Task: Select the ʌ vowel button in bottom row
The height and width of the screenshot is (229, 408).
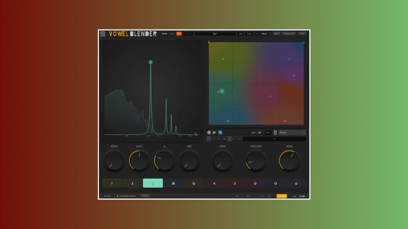Action: (x=214, y=183)
